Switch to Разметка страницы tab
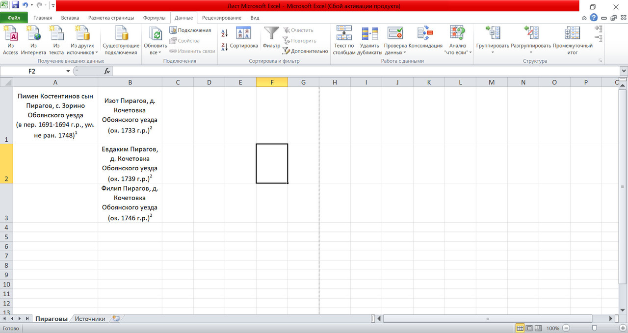 [111, 18]
